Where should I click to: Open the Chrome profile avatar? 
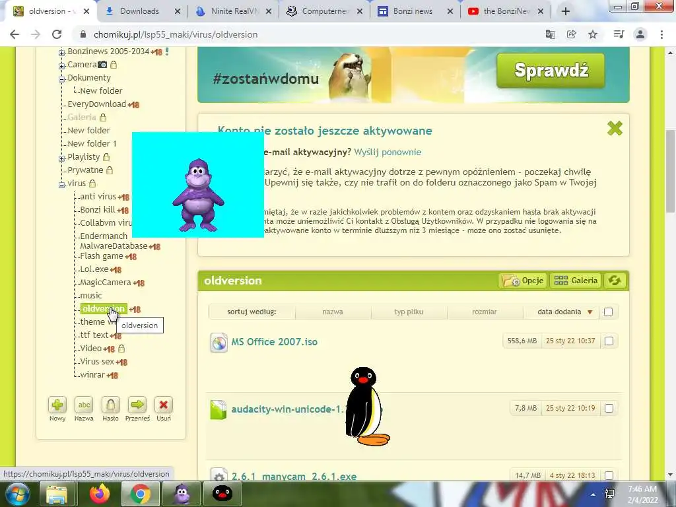[640, 34]
